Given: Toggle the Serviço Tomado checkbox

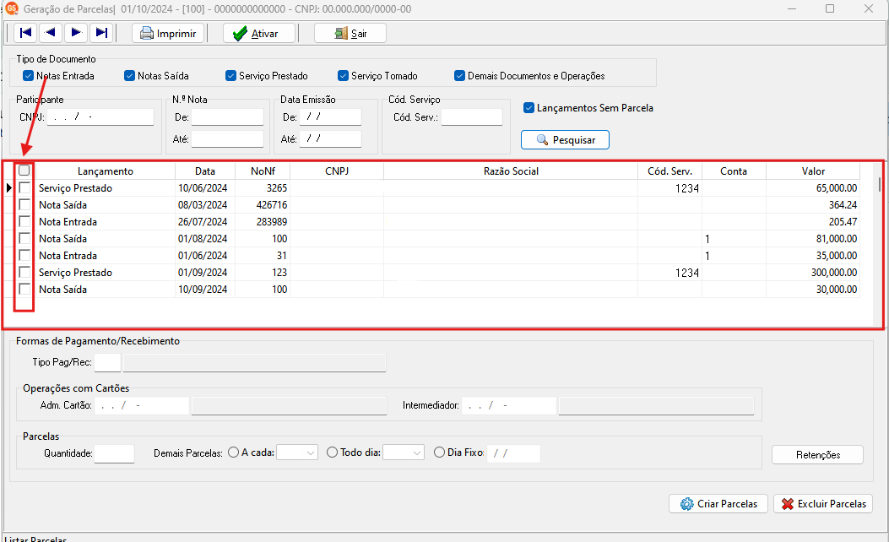Looking at the screenshot, I should click(343, 75).
